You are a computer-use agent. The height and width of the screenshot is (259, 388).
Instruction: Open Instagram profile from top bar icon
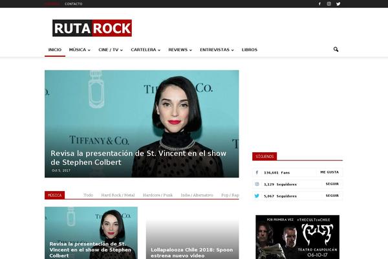point(329,4)
